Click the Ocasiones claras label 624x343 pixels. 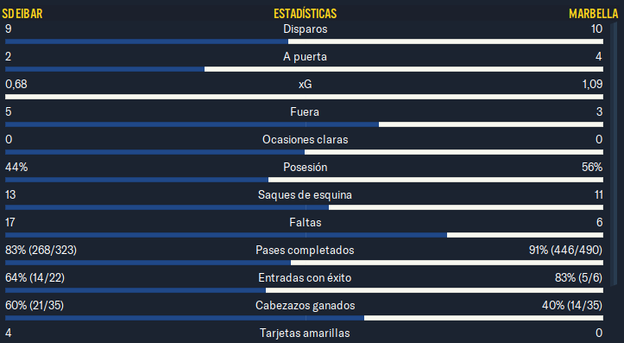[305, 139]
